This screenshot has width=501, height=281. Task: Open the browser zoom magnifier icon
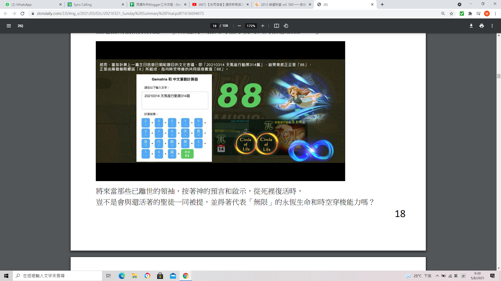pyautogui.click(x=443, y=13)
